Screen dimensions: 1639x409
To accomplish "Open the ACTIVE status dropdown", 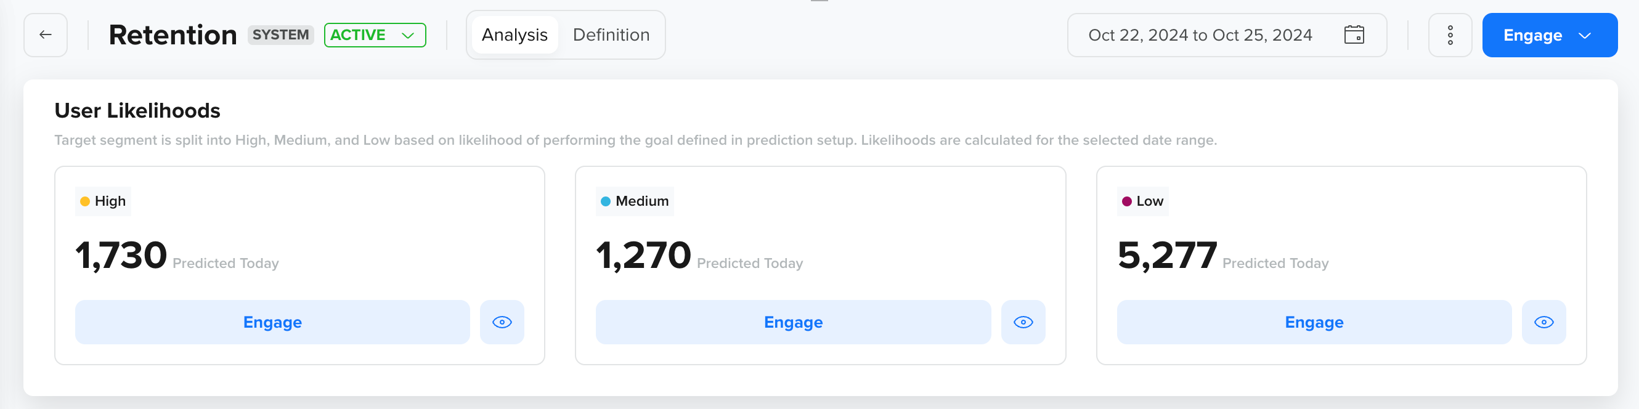I will [374, 35].
